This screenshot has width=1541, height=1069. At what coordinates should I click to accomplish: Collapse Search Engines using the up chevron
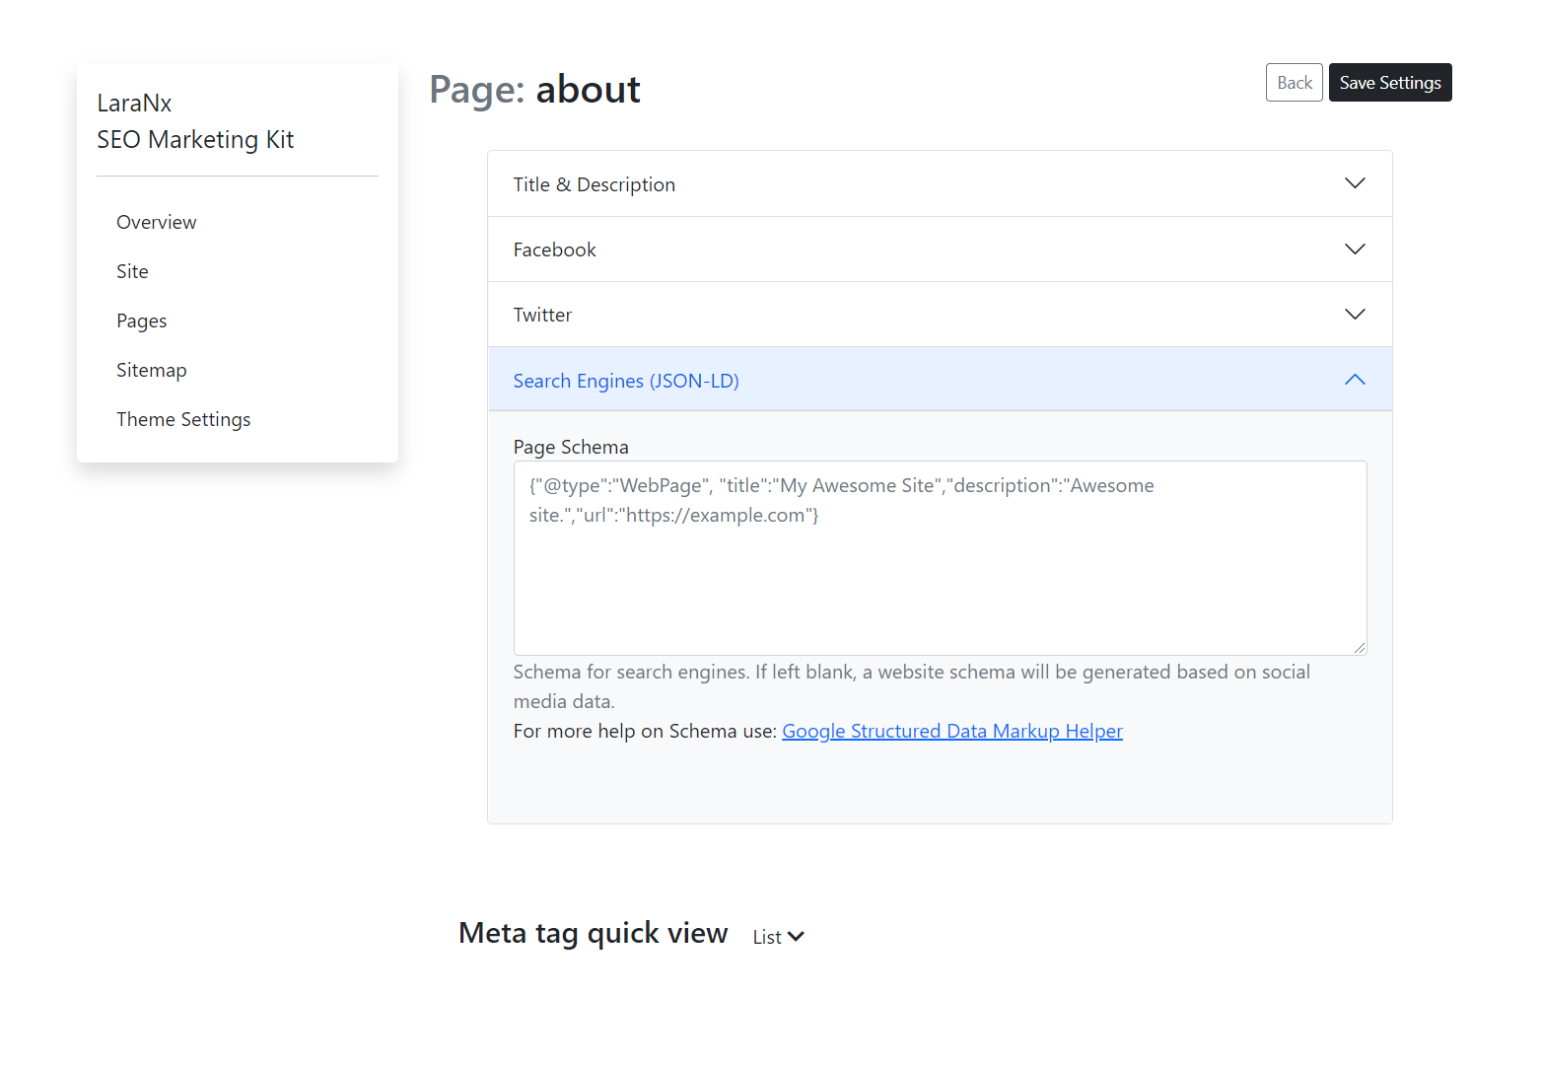coord(1355,380)
